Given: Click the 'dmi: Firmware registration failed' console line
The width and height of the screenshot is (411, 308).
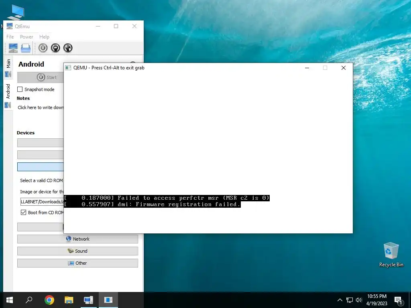Looking at the screenshot, I should click(x=152, y=204).
